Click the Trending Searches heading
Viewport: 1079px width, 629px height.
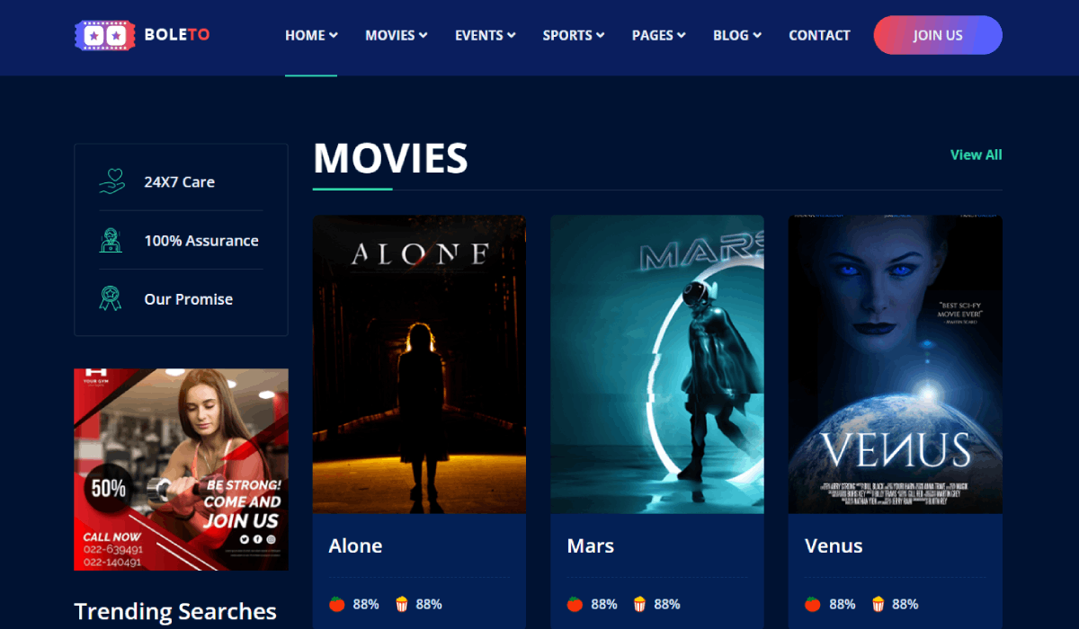[175, 611]
